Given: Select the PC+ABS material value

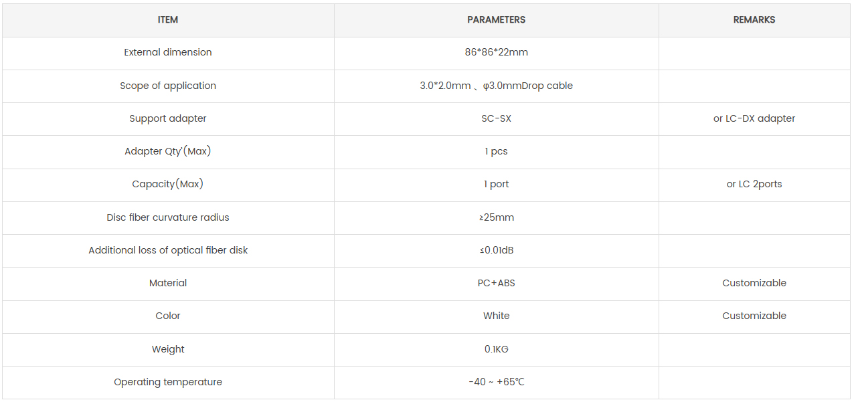Looking at the screenshot, I should click(x=496, y=283).
